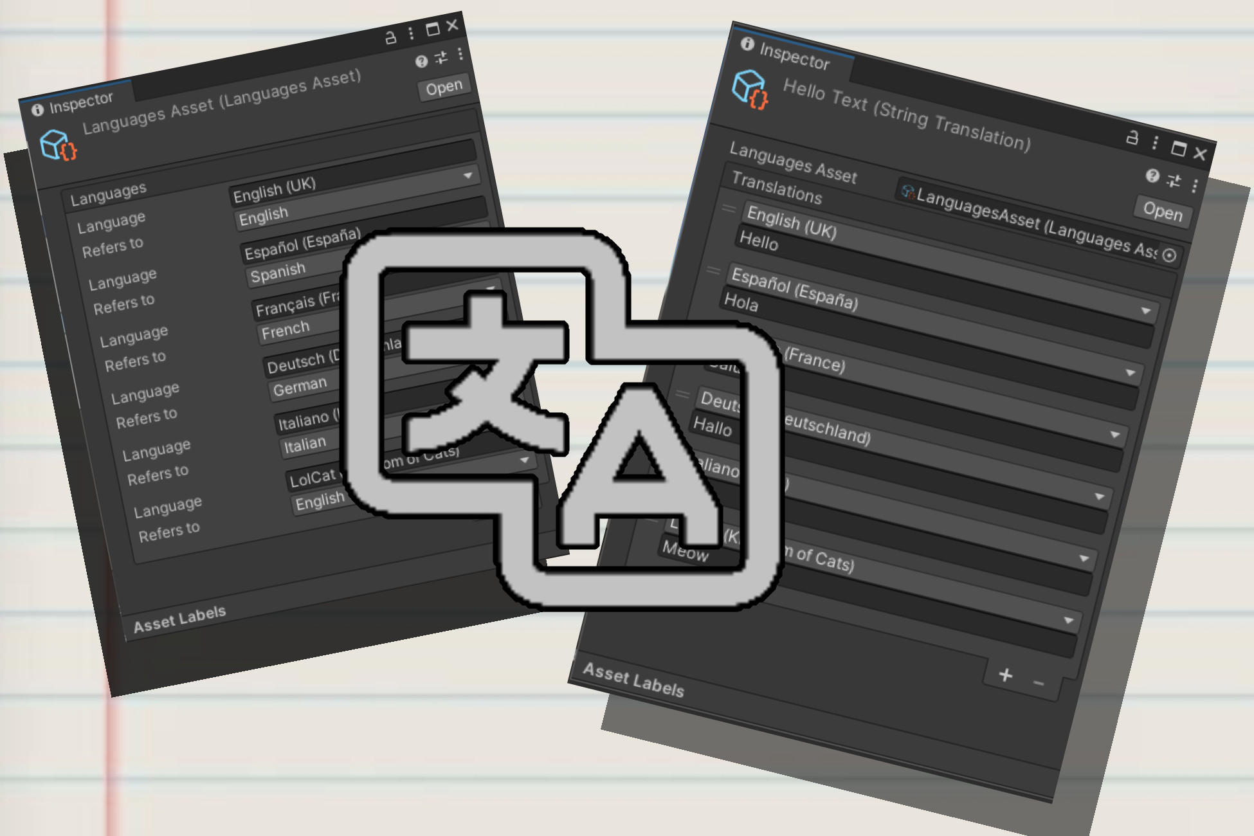The width and height of the screenshot is (1254, 836).
Task: Click the plus icon to add a translation
Action: click(x=1006, y=675)
